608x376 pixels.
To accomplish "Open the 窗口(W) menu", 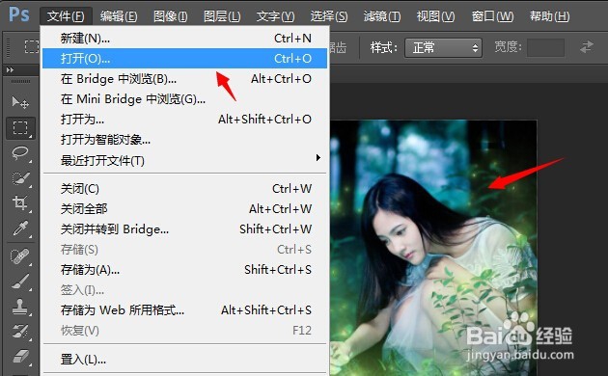I will point(492,16).
